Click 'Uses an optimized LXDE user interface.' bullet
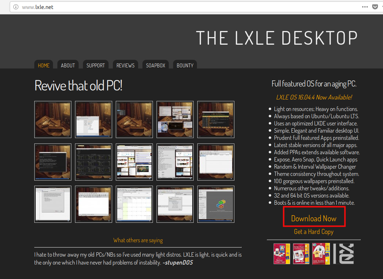Screen dimensions: 383x279 (316, 123)
